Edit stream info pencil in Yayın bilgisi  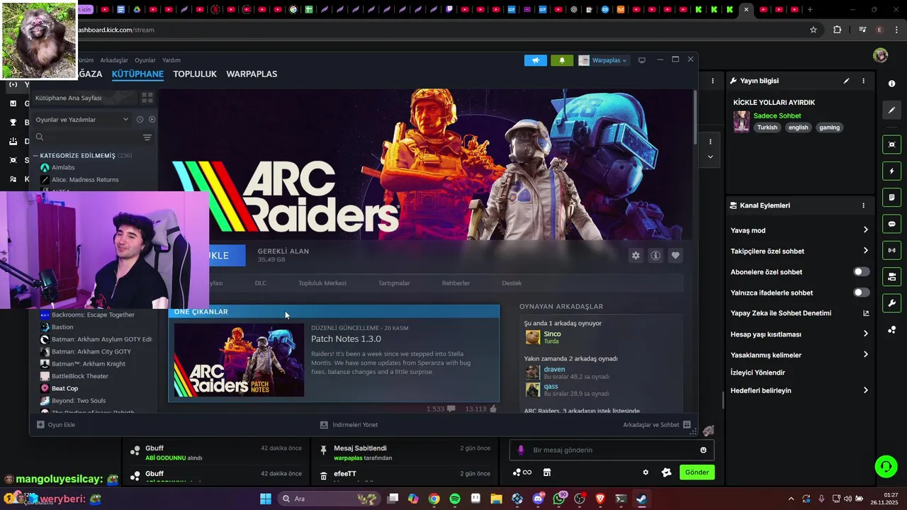(x=846, y=81)
